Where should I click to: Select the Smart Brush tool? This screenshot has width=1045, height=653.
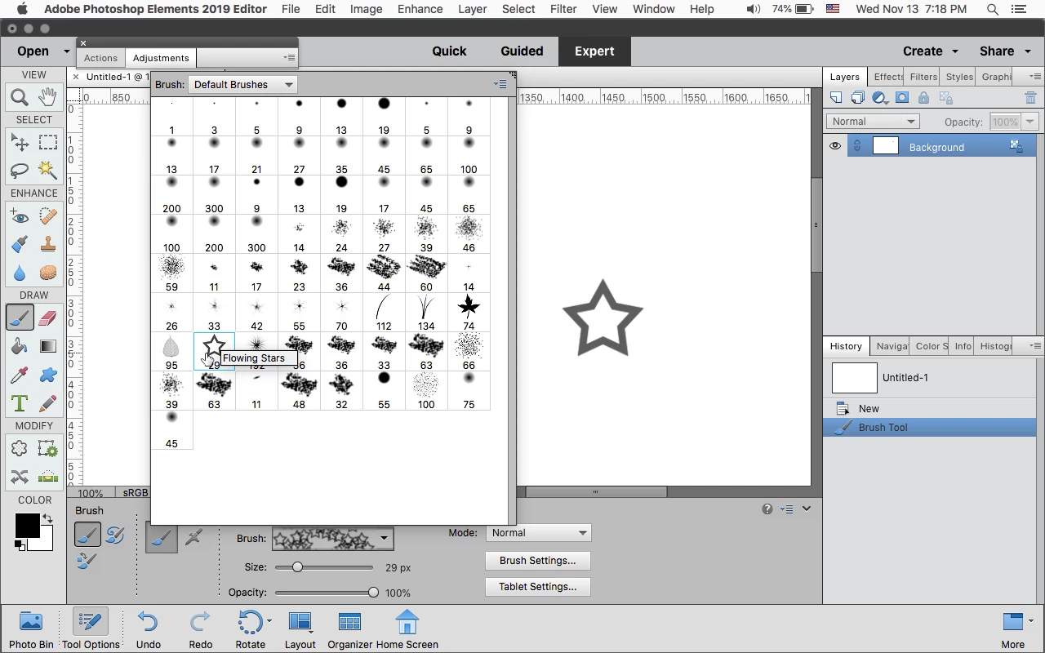click(20, 244)
